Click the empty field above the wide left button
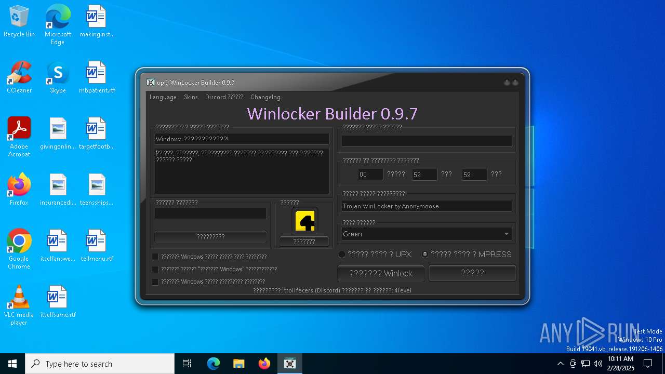This screenshot has height=374, width=665. pyautogui.click(x=210, y=213)
